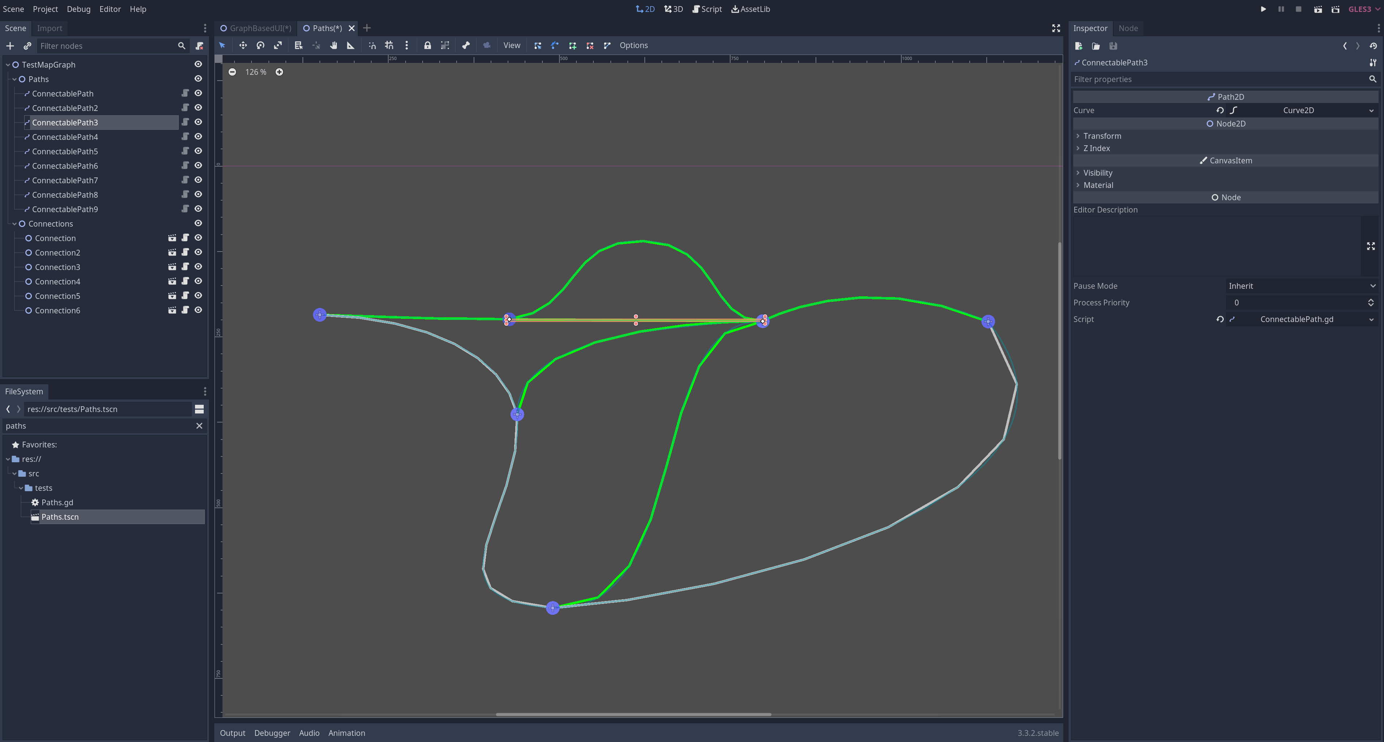Toggle visibility of the Paths node
The width and height of the screenshot is (1384, 742).
point(198,79)
